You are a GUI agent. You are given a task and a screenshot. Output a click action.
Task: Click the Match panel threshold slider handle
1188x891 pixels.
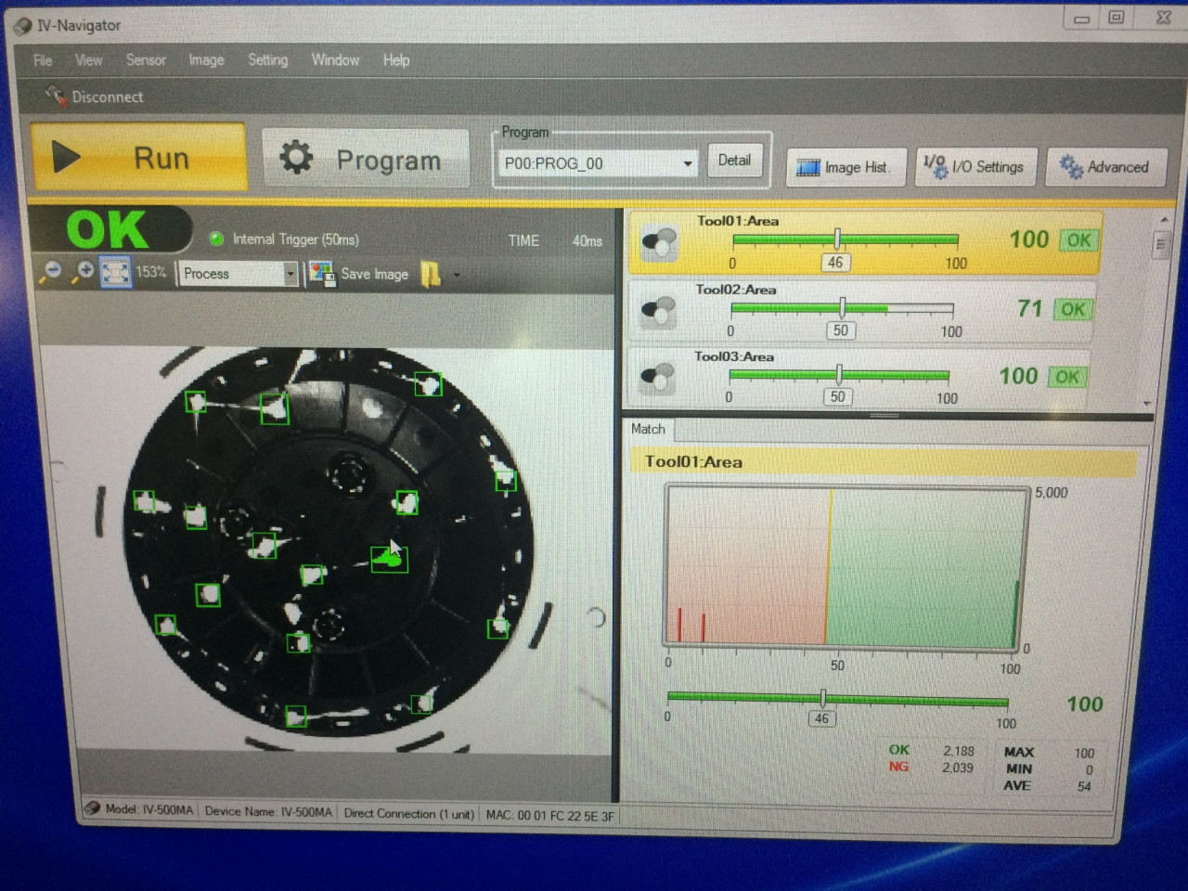(x=823, y=698)
